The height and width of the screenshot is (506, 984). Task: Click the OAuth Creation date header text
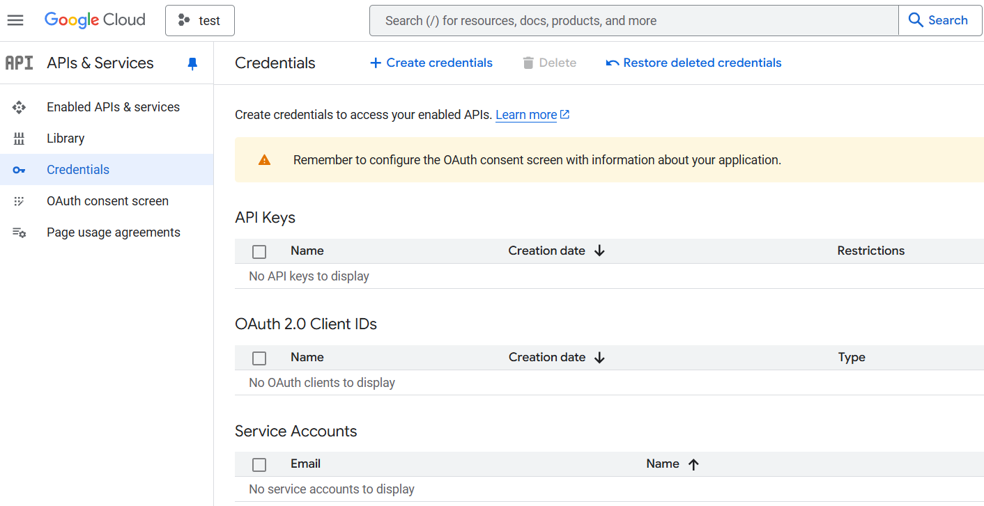coord(547,357)
